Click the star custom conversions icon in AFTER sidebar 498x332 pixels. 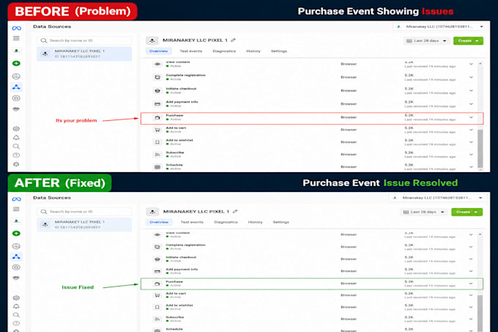point(16,268)
